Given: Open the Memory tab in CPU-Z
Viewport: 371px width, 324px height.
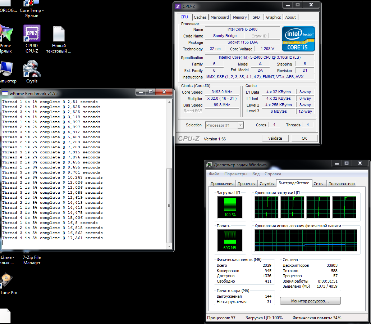Looking at the screenshot, I should 240,17.
